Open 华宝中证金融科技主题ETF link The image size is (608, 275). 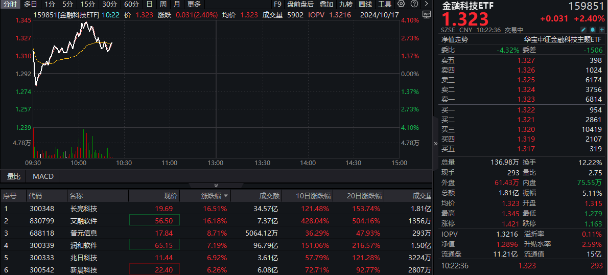563,39
